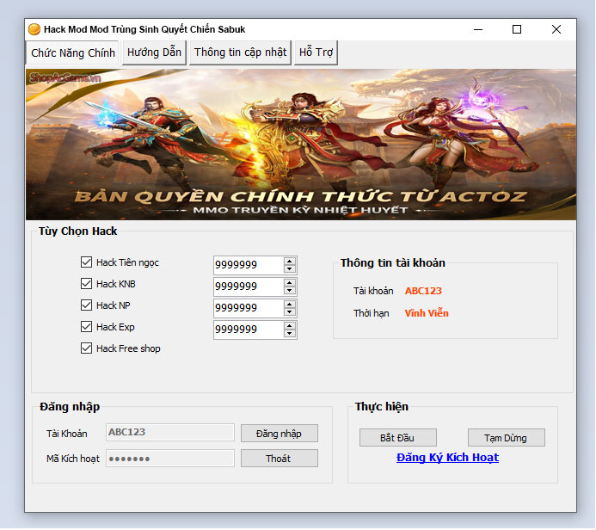Viewport: 596px width, 530px height.
Task: Click the game banner image
Action: pos(301,145)
